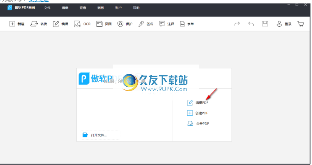Viewport: 312px width, 165px height.
Task: Open the 编辑 (Edit) menu in menu bar
Action: coord(65,8)
